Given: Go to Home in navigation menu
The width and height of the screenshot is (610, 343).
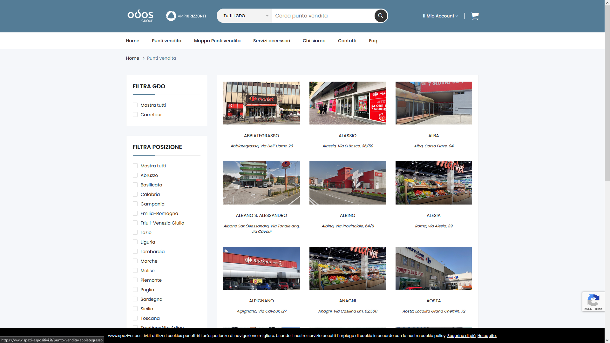Looking at the screenshot, I should (x=132, y=41).
